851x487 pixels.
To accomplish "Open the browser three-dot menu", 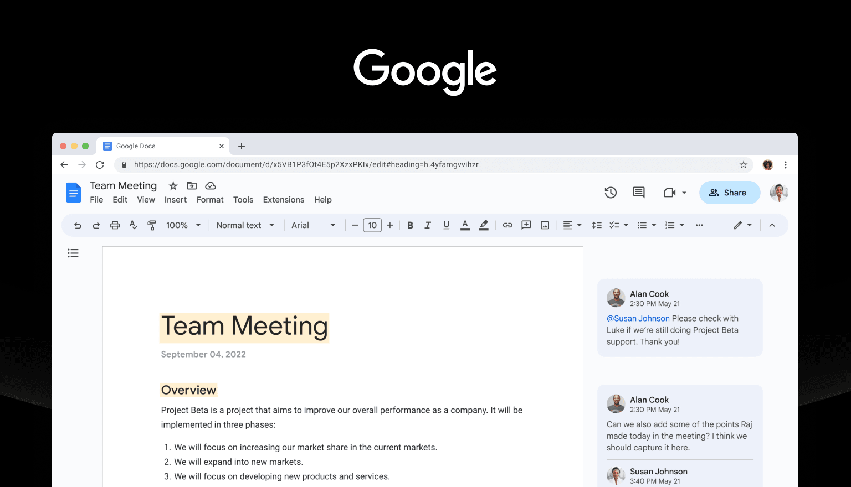I will click(786, 164).
